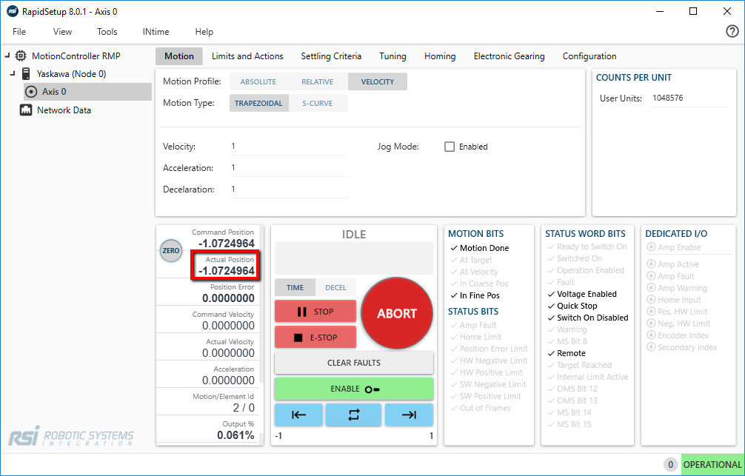Click the repeat motion loop button

click(x=354, y=415)
